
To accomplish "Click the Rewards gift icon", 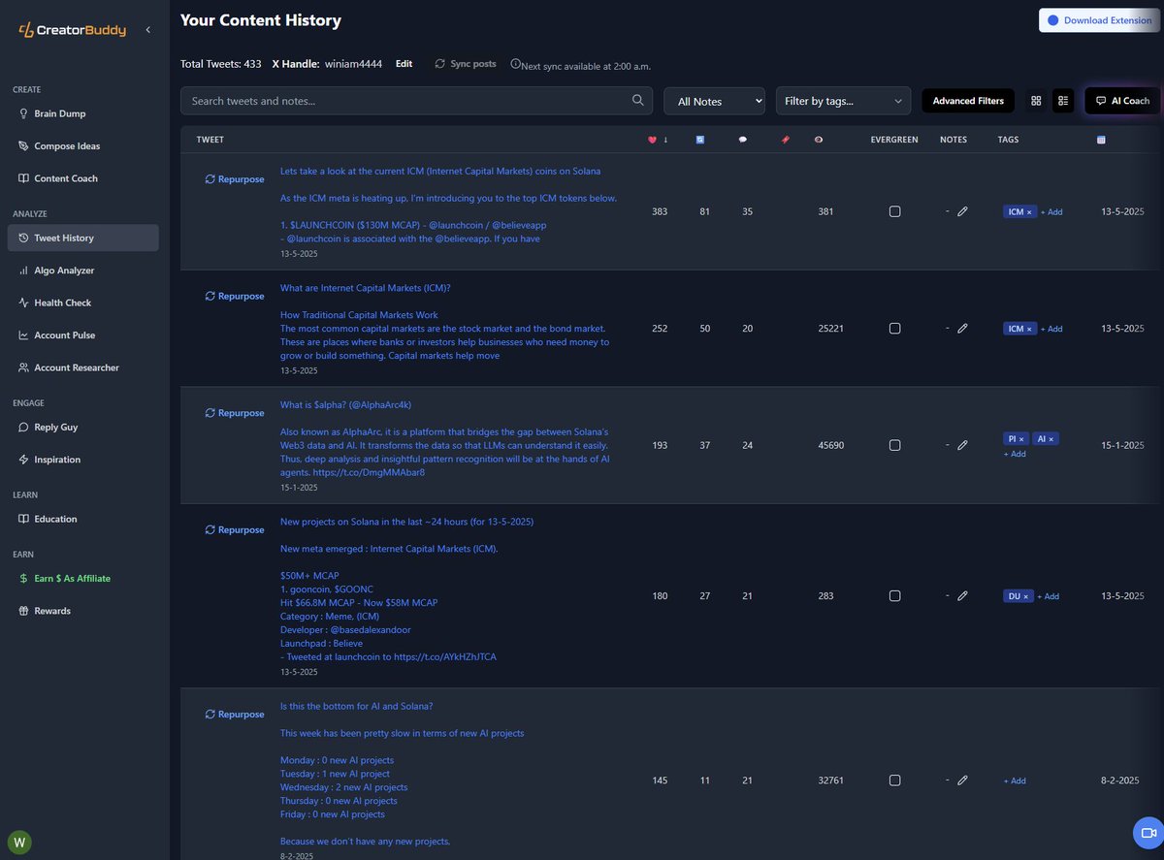I will click(x=24, y=611).
